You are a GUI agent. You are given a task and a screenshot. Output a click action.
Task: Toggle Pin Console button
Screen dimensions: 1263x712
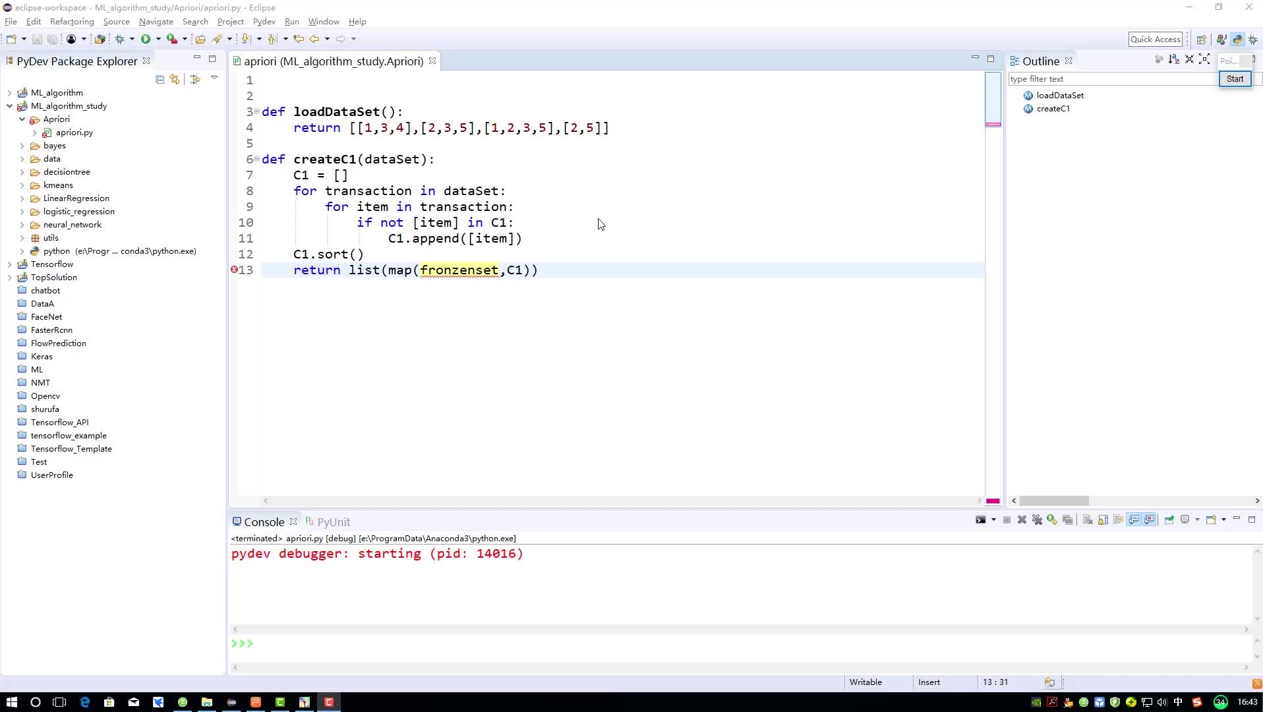click(x=1169, y=519)
